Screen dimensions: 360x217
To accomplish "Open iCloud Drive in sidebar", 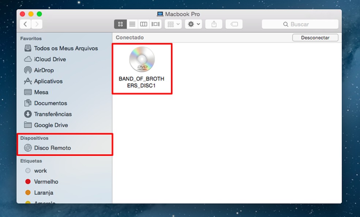I will pyautogui.click(x=45, y=59).
